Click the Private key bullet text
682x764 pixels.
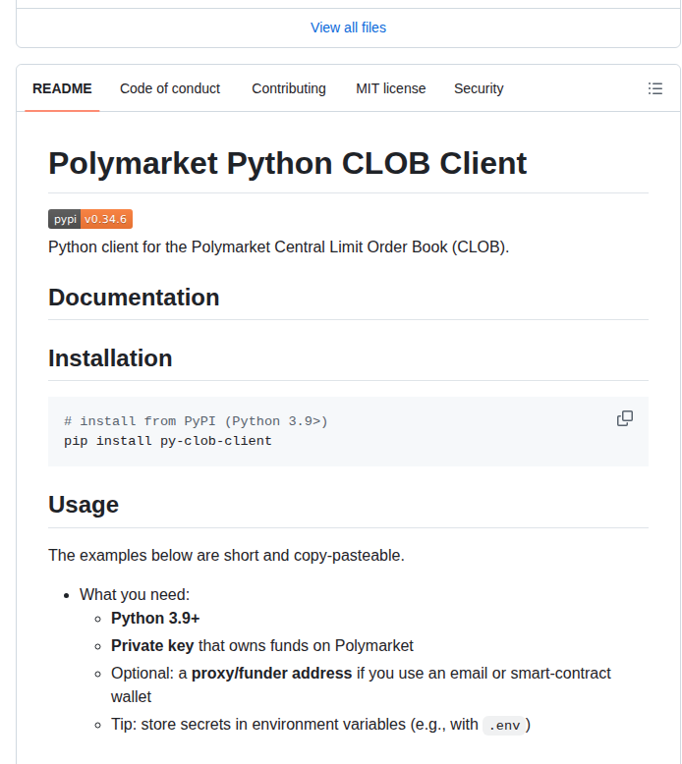pos(261,646)
